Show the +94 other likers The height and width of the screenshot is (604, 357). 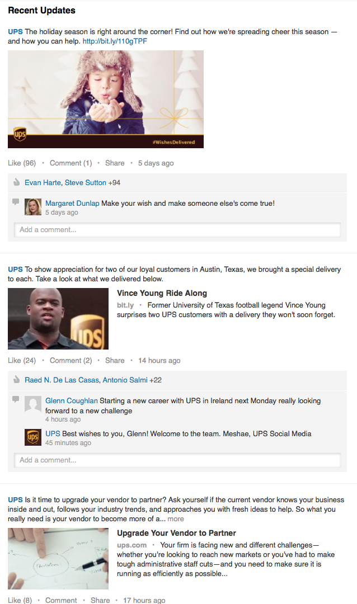(x=114, y=182)
